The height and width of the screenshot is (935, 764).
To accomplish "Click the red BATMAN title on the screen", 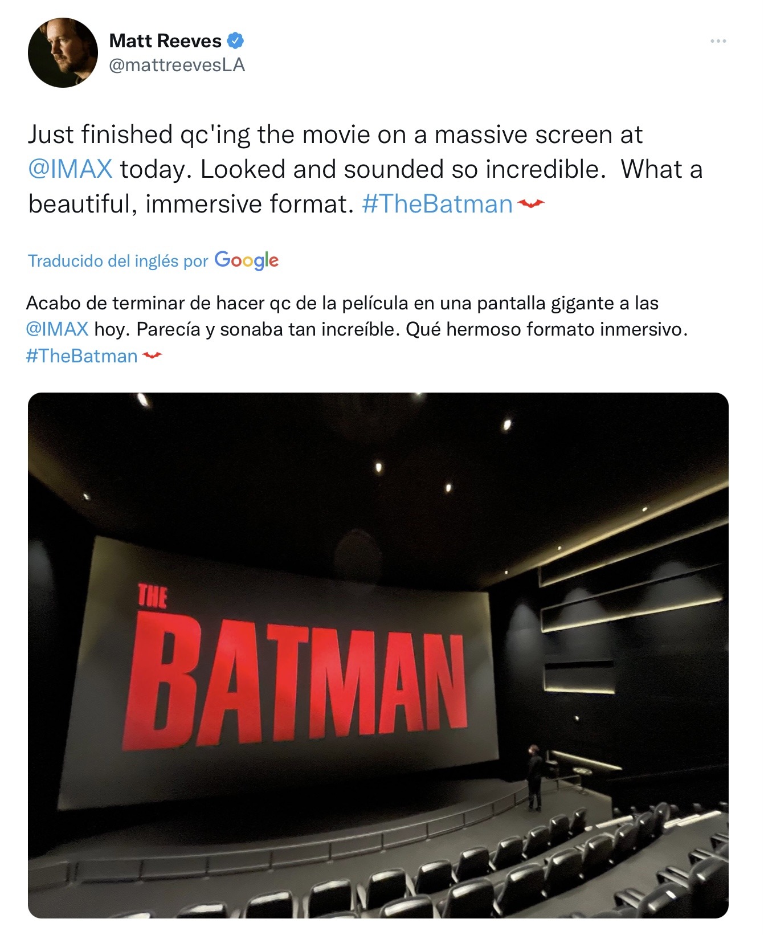I will click(296, 680).
